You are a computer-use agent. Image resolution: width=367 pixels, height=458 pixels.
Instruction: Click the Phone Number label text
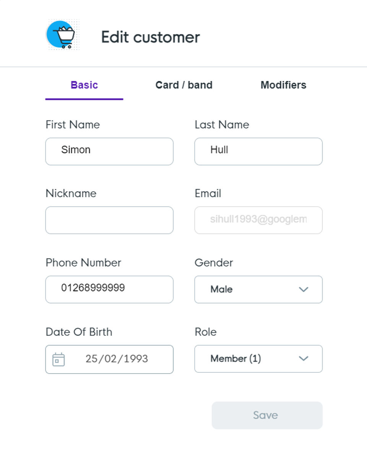pyautogui.click(x=83, y=263)
